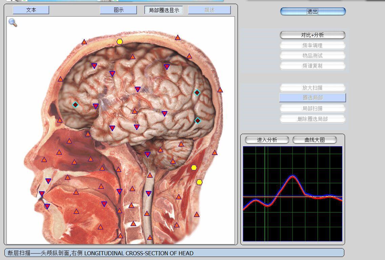Switch to the 文本 text view
This screenshot has height=260, width=385.
tap(31, 10)
